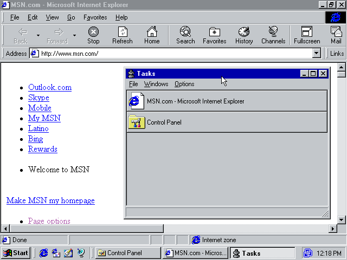
Task: Stop page loading with Stop button
Action: [93, 35]
